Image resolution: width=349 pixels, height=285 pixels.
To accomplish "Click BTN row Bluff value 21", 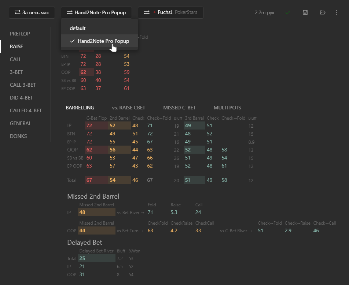I will (176, 134).
